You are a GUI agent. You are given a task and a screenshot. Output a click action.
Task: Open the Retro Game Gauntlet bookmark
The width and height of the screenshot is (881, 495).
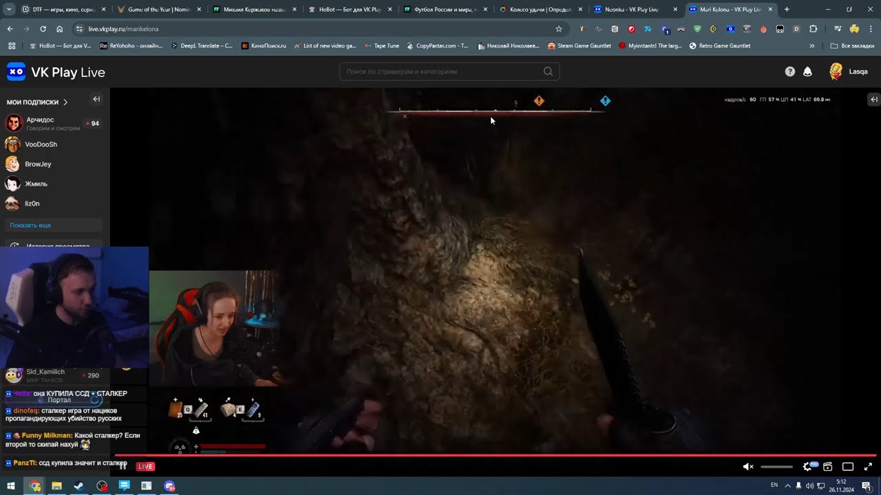[719, 46]
